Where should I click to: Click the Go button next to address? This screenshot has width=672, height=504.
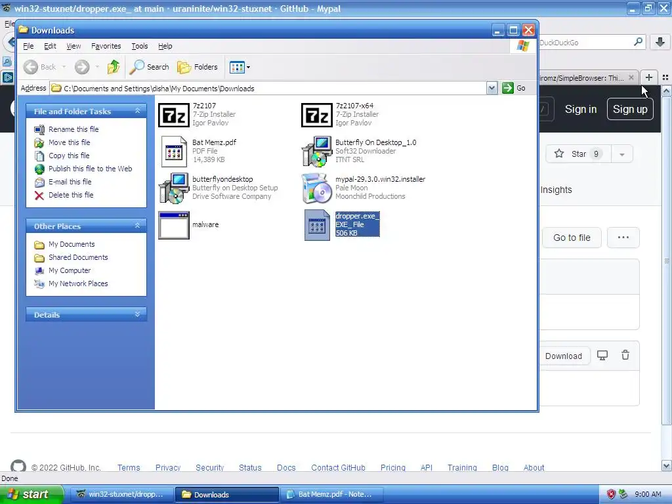coord(514,89)
